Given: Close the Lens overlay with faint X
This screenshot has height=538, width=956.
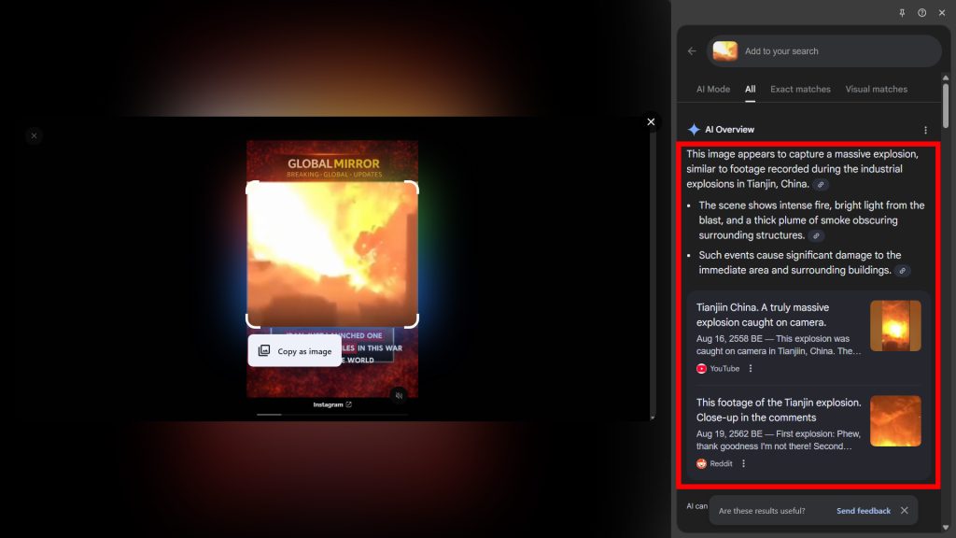Looking at the screenshot, I should (35, 135).
